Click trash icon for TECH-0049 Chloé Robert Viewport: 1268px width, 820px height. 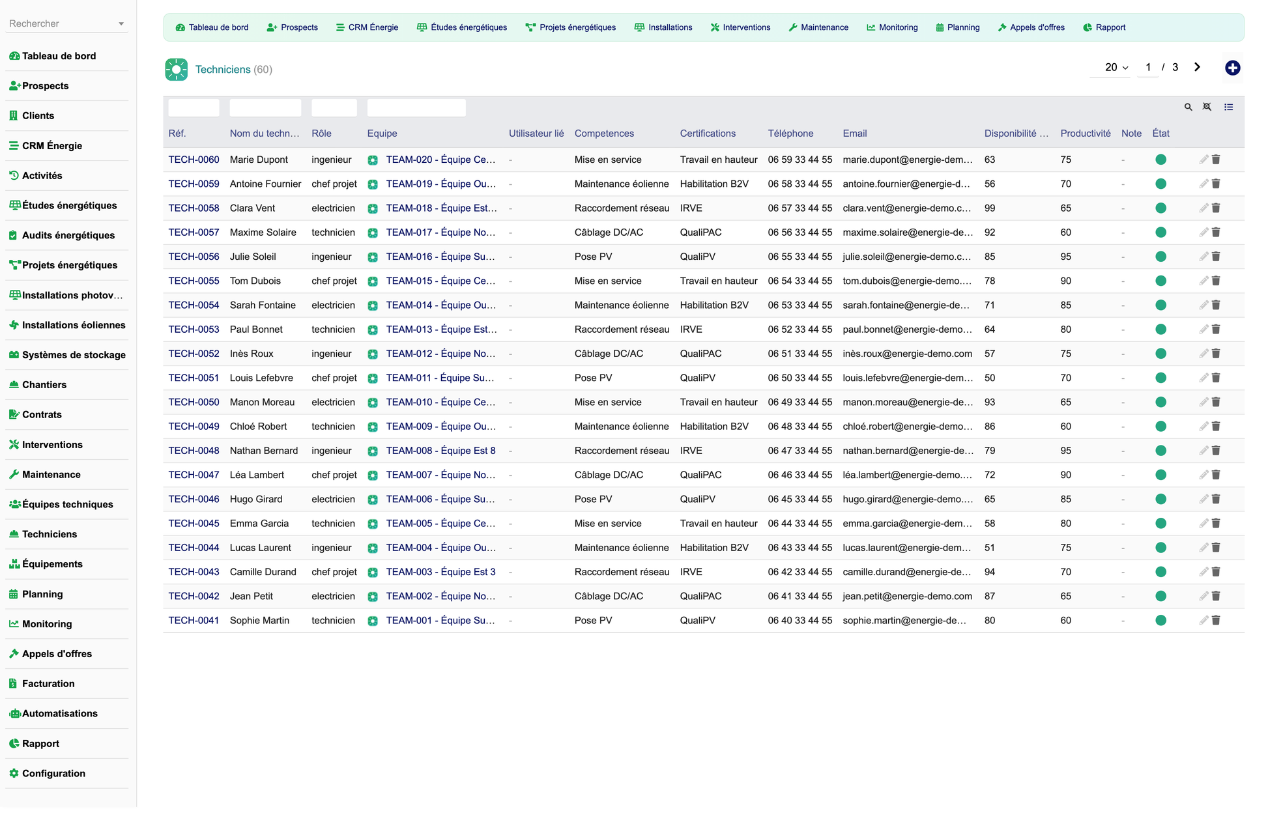point(1216,427)
